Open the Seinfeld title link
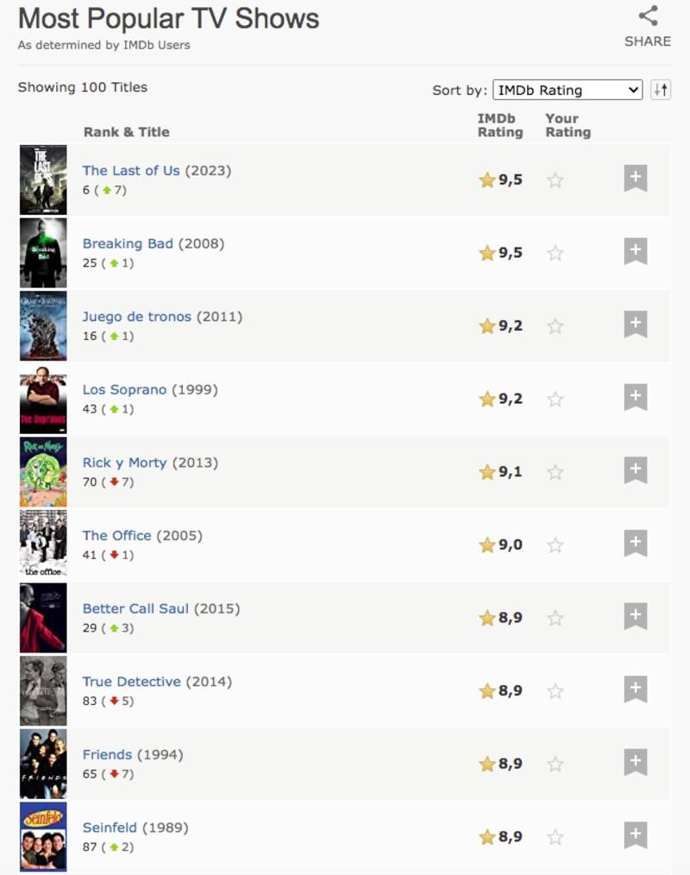Viewport: 690px width, 875px height. [x=110, y=828]
